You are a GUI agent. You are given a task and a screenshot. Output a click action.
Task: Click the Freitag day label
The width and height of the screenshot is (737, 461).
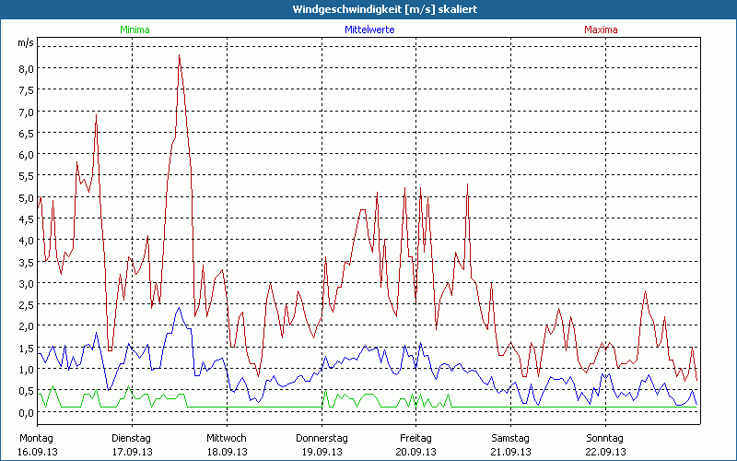point(416,438)
